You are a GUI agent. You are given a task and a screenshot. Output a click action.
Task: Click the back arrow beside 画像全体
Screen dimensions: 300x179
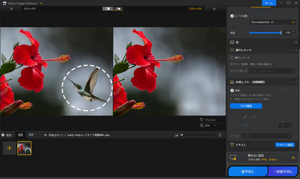pos(45,135)
